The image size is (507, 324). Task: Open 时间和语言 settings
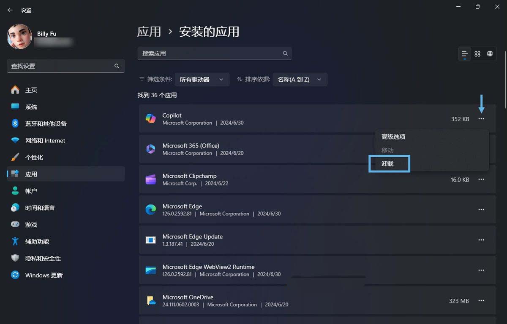[66, 208]
